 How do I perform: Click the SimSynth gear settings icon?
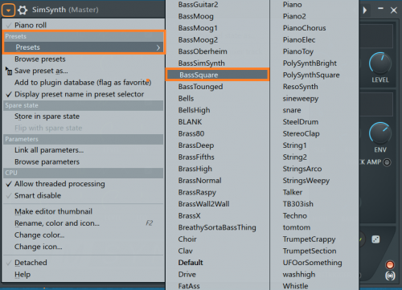pos(23,10)
